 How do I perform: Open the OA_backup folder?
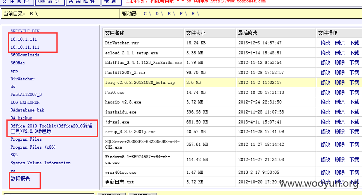tap(21, 118)
